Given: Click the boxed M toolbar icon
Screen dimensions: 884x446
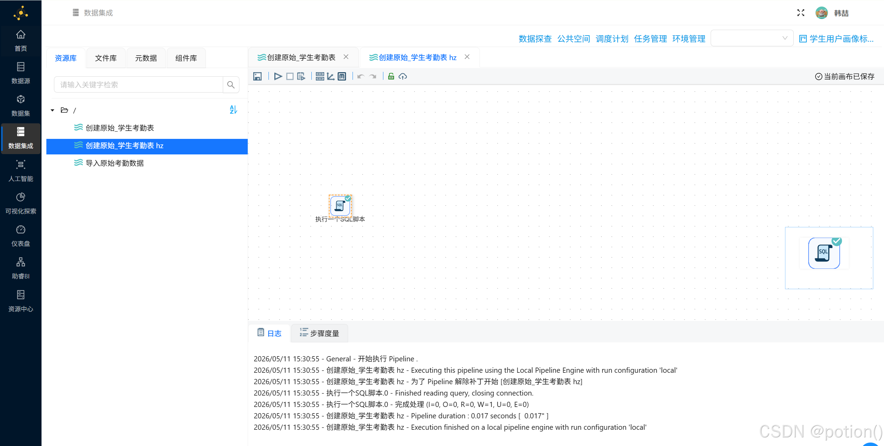Looking at the screenshot, I should (x=342, y=76).
